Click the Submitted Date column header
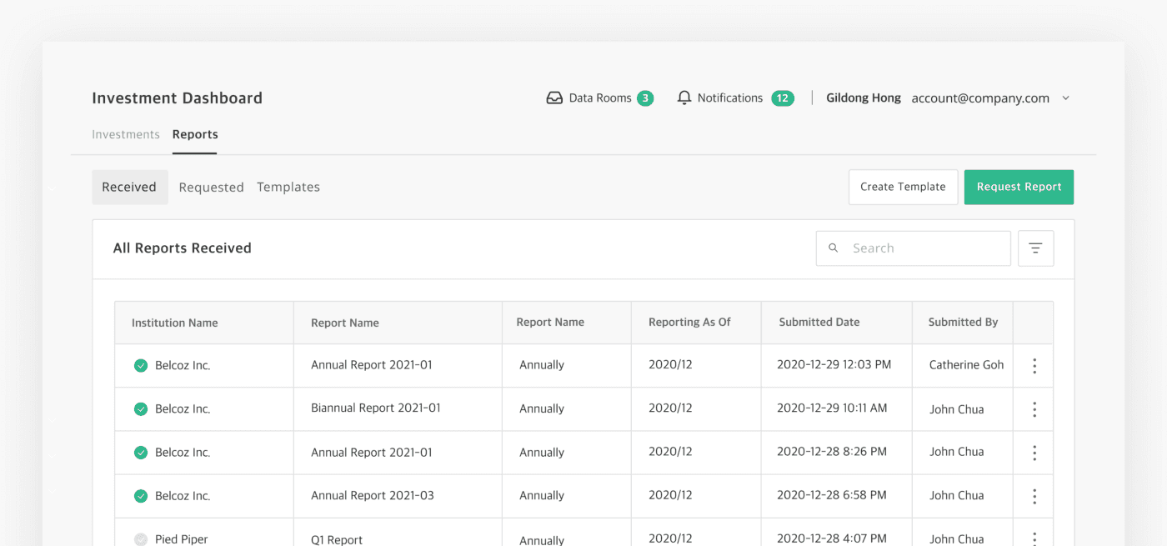The width and height of the screenshot is (1167, 546). point(819,322)
